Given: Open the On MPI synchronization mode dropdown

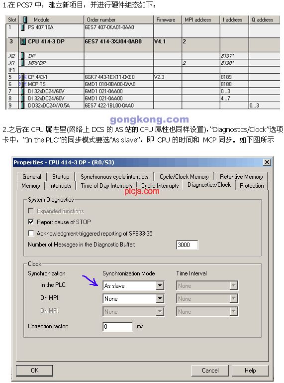Looking at the screenshot, I should coord(160,298).
